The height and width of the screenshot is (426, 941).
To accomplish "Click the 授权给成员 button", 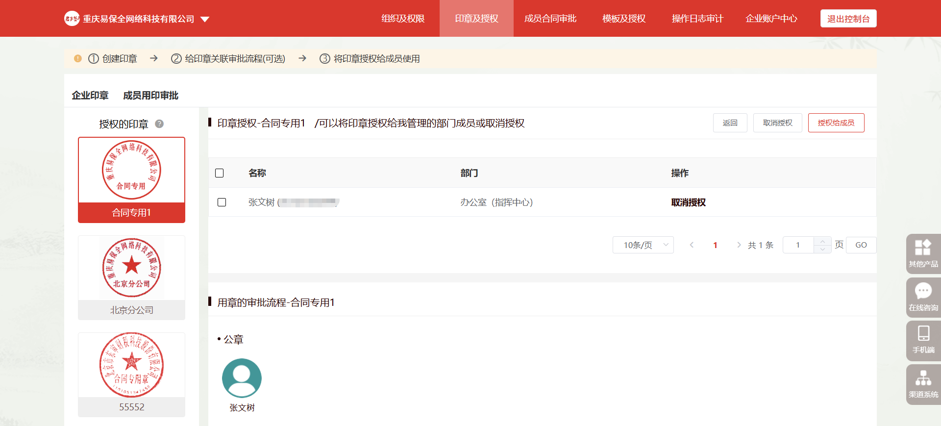I will (x=836, y=123).
